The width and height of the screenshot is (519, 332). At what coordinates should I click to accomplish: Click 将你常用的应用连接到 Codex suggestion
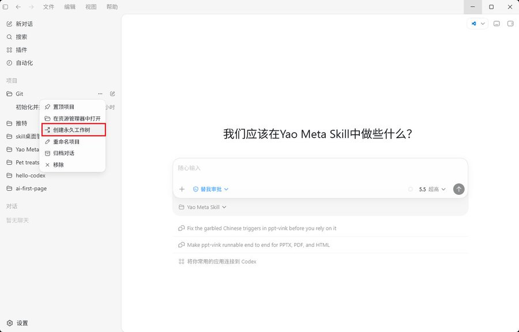pos(320,262)
